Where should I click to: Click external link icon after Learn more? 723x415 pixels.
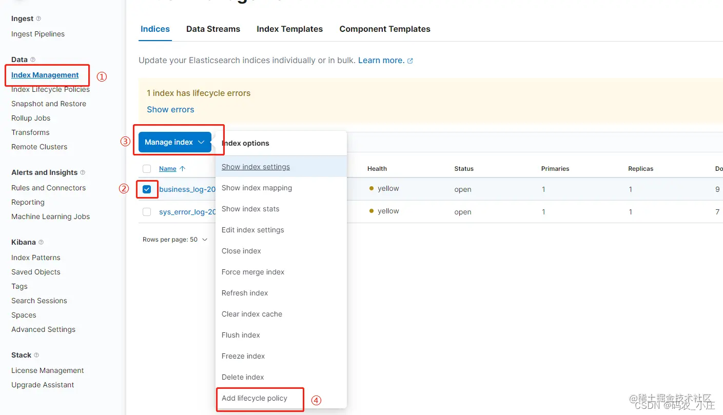coord(410,61)
